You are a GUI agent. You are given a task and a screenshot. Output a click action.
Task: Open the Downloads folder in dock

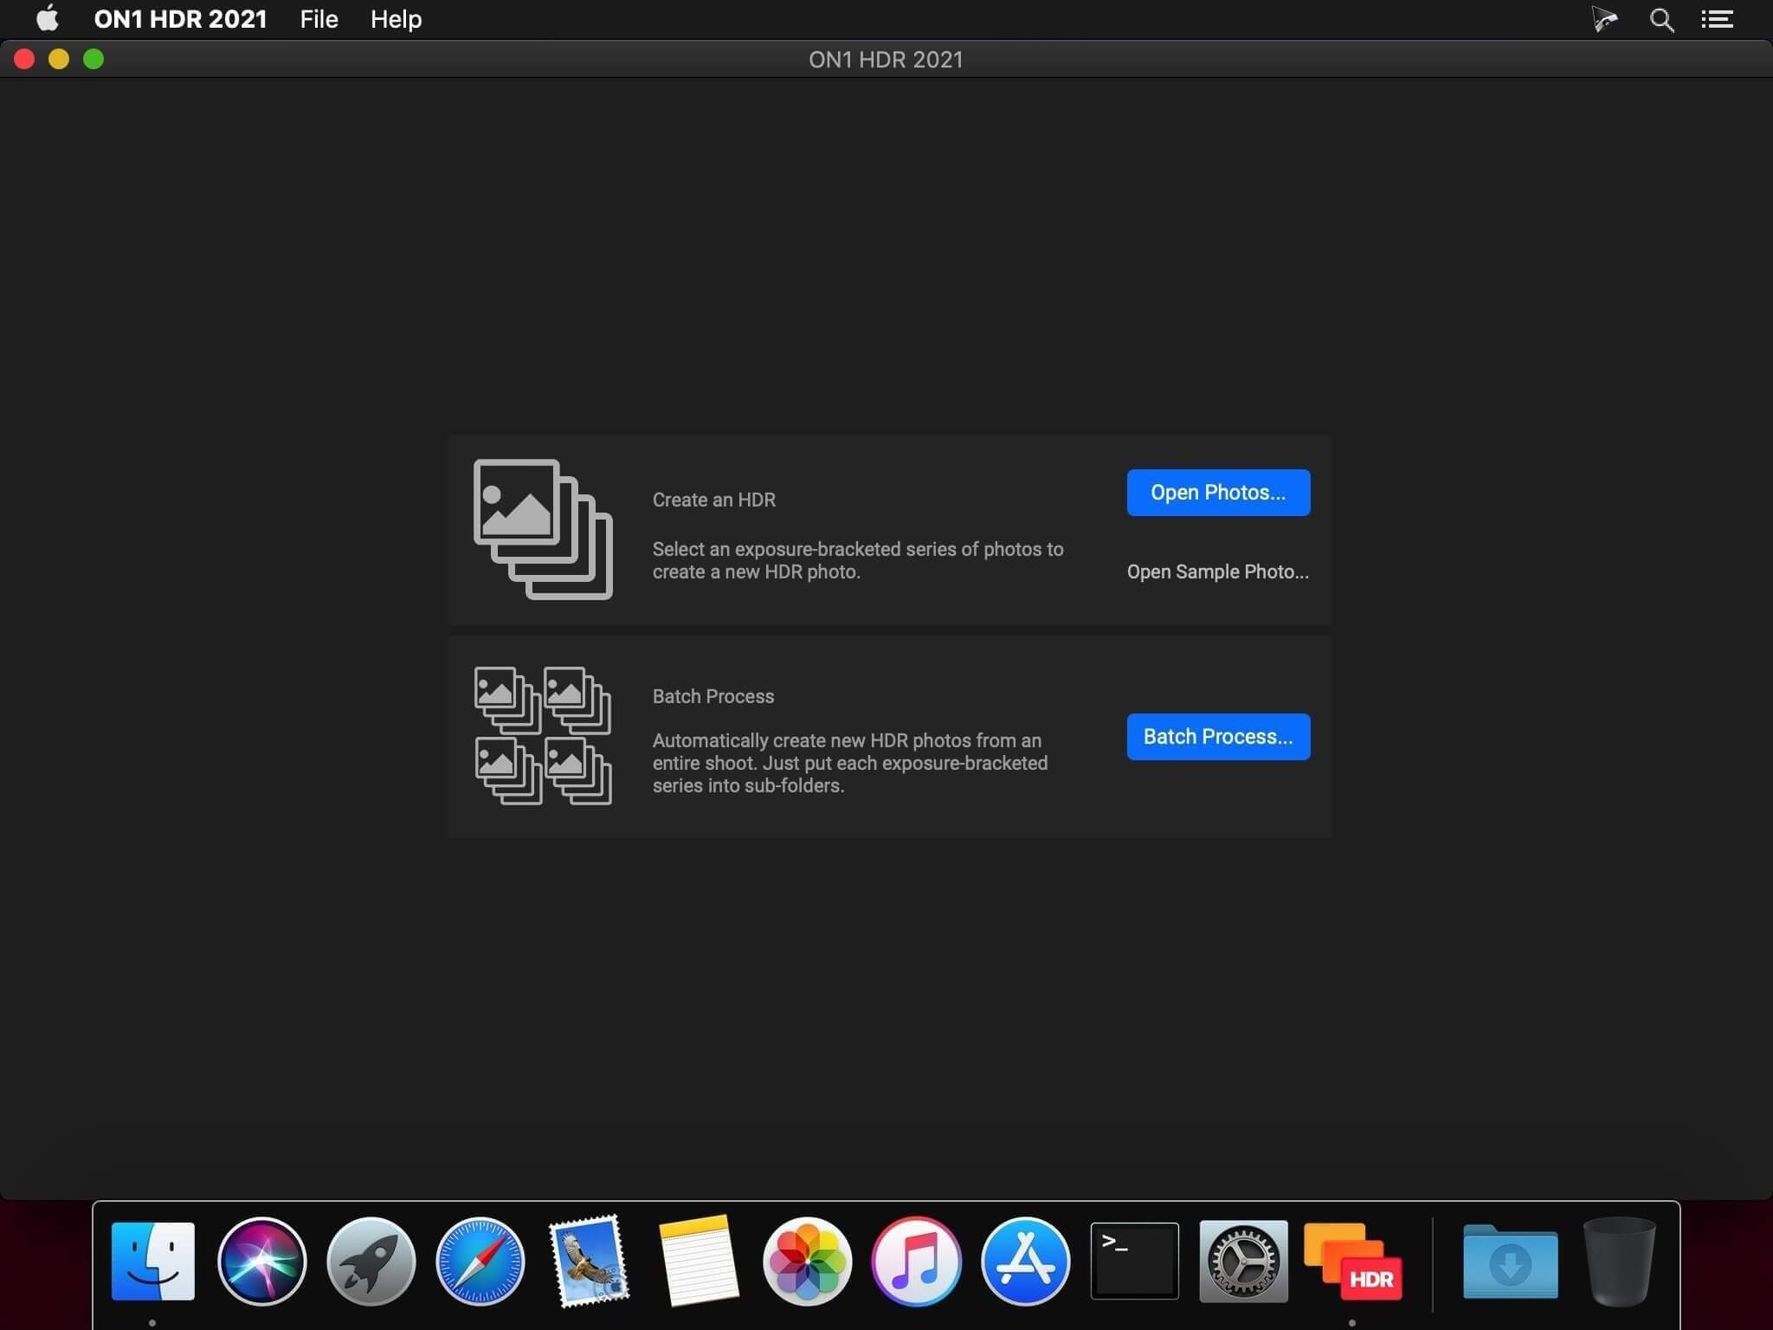tap(1510, 1261)
